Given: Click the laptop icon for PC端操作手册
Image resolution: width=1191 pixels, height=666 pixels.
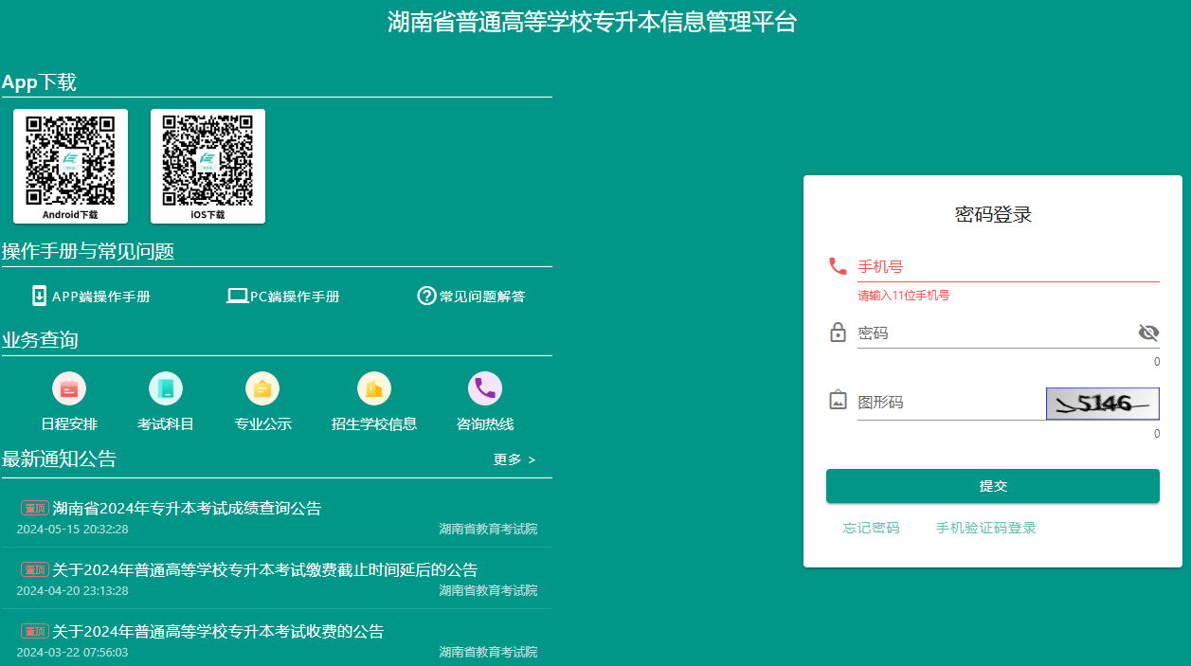Looking at the screenshot, I should click(x=237, y=296).
